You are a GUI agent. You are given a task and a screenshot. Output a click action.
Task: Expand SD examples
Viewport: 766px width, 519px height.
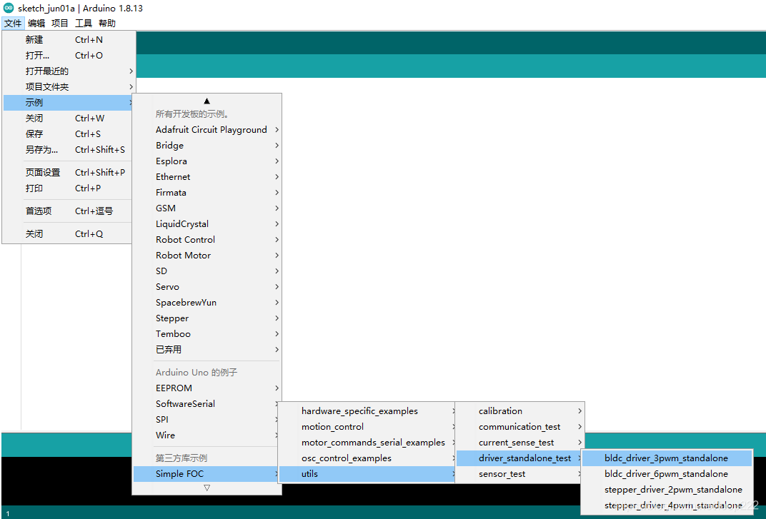click(x=207, y=271)
